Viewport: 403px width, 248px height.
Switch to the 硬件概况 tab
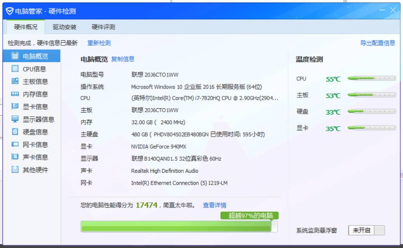tap(26, 27)
